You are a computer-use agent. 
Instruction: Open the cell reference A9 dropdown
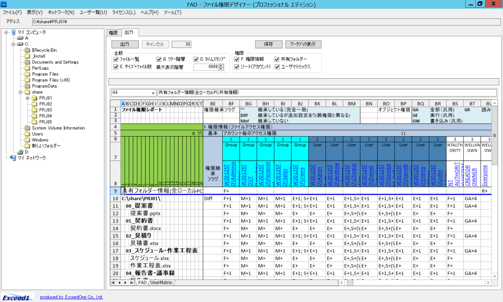click(153, 93)
